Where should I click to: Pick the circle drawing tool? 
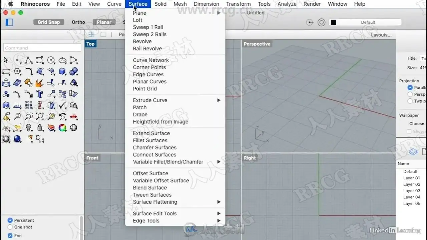tap(51, 60)
